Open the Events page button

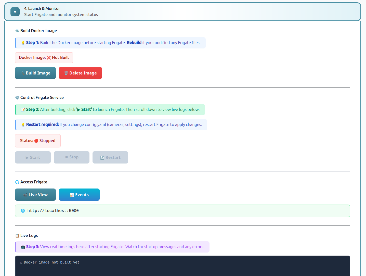(x=79, y=195)
